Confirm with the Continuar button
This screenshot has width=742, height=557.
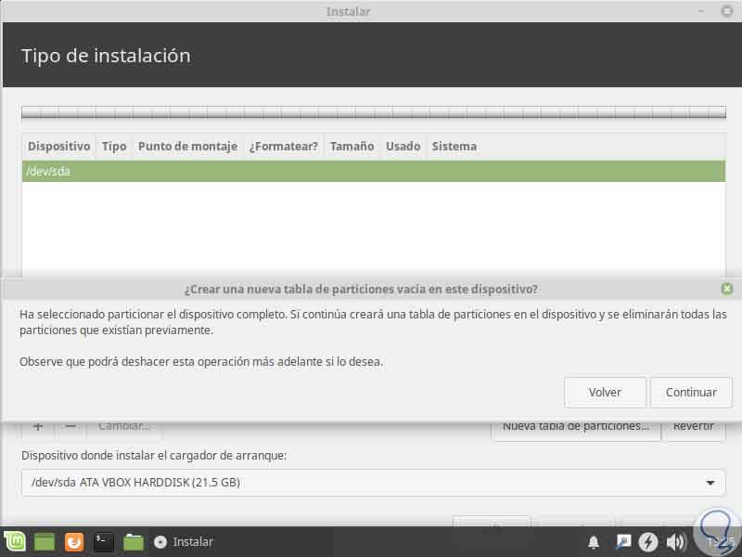click(691, 392)
